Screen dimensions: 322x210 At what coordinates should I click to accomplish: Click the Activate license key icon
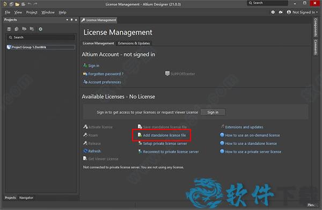[x=85, y=127]
